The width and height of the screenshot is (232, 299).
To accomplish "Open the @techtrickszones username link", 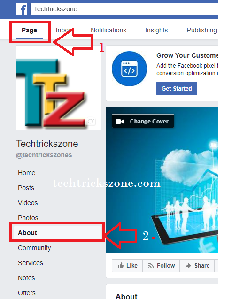I will point(44,155).
